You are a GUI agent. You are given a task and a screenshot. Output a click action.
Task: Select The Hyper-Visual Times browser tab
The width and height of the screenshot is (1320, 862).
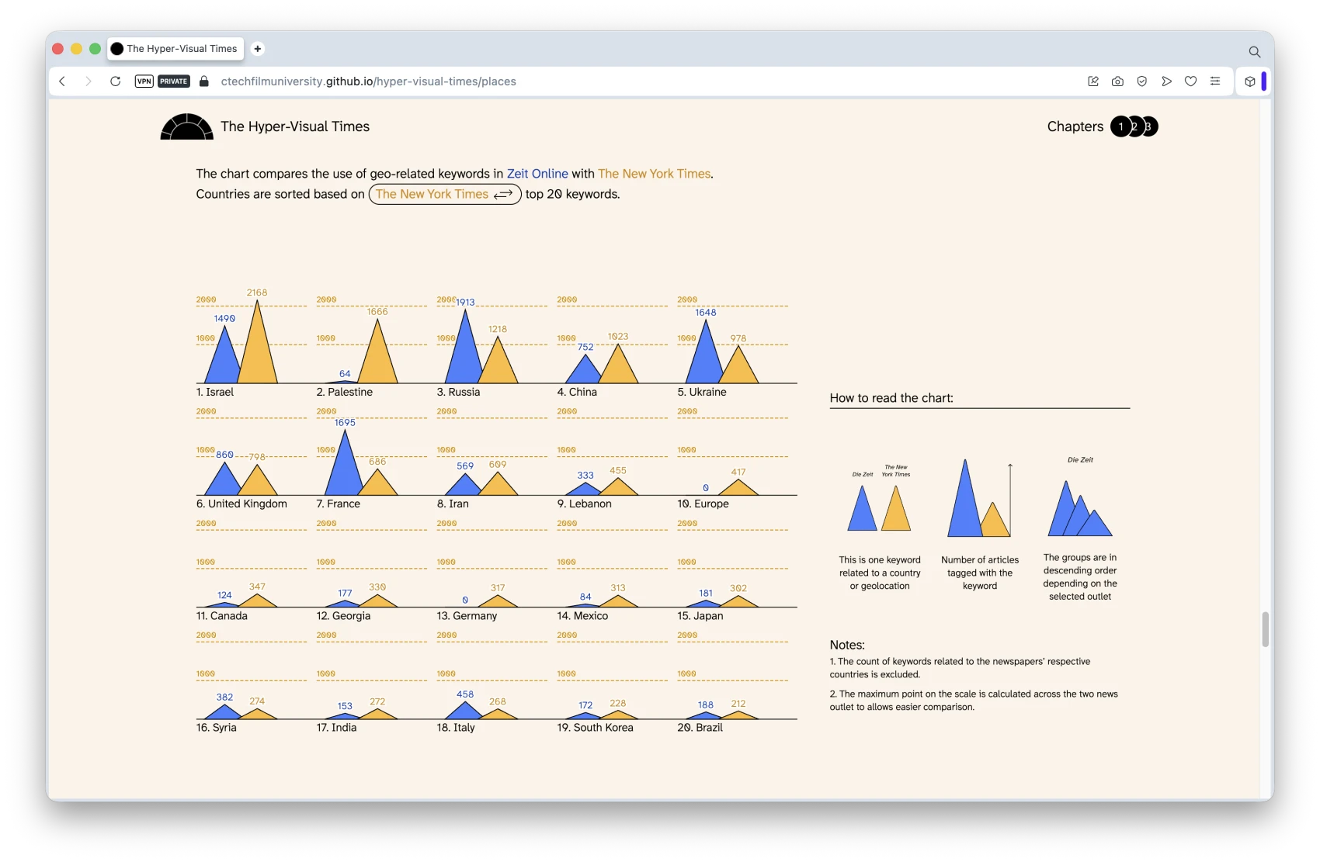[x=175, y=49]
